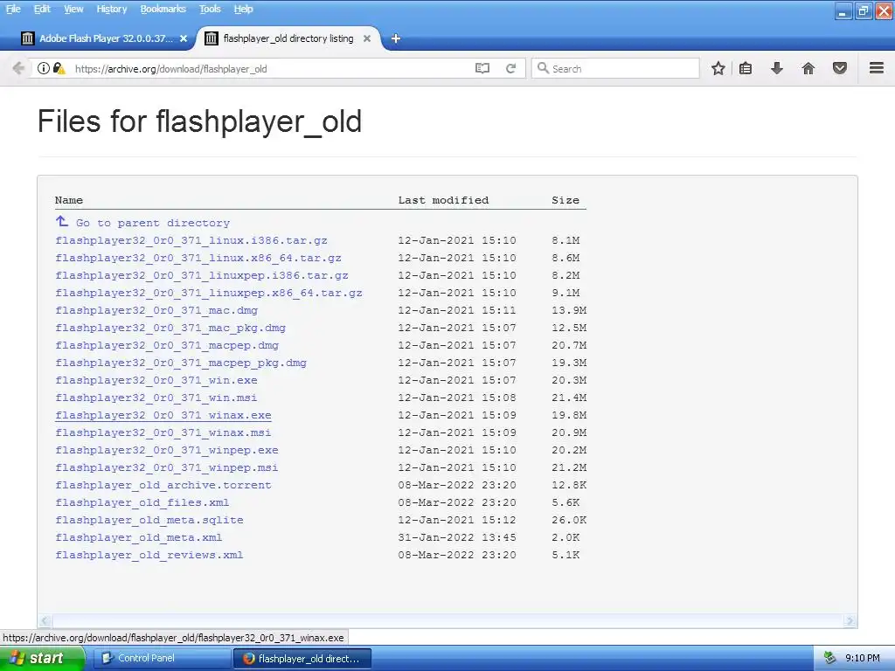
Task: Reload the current page
Action: pos(510,68)
